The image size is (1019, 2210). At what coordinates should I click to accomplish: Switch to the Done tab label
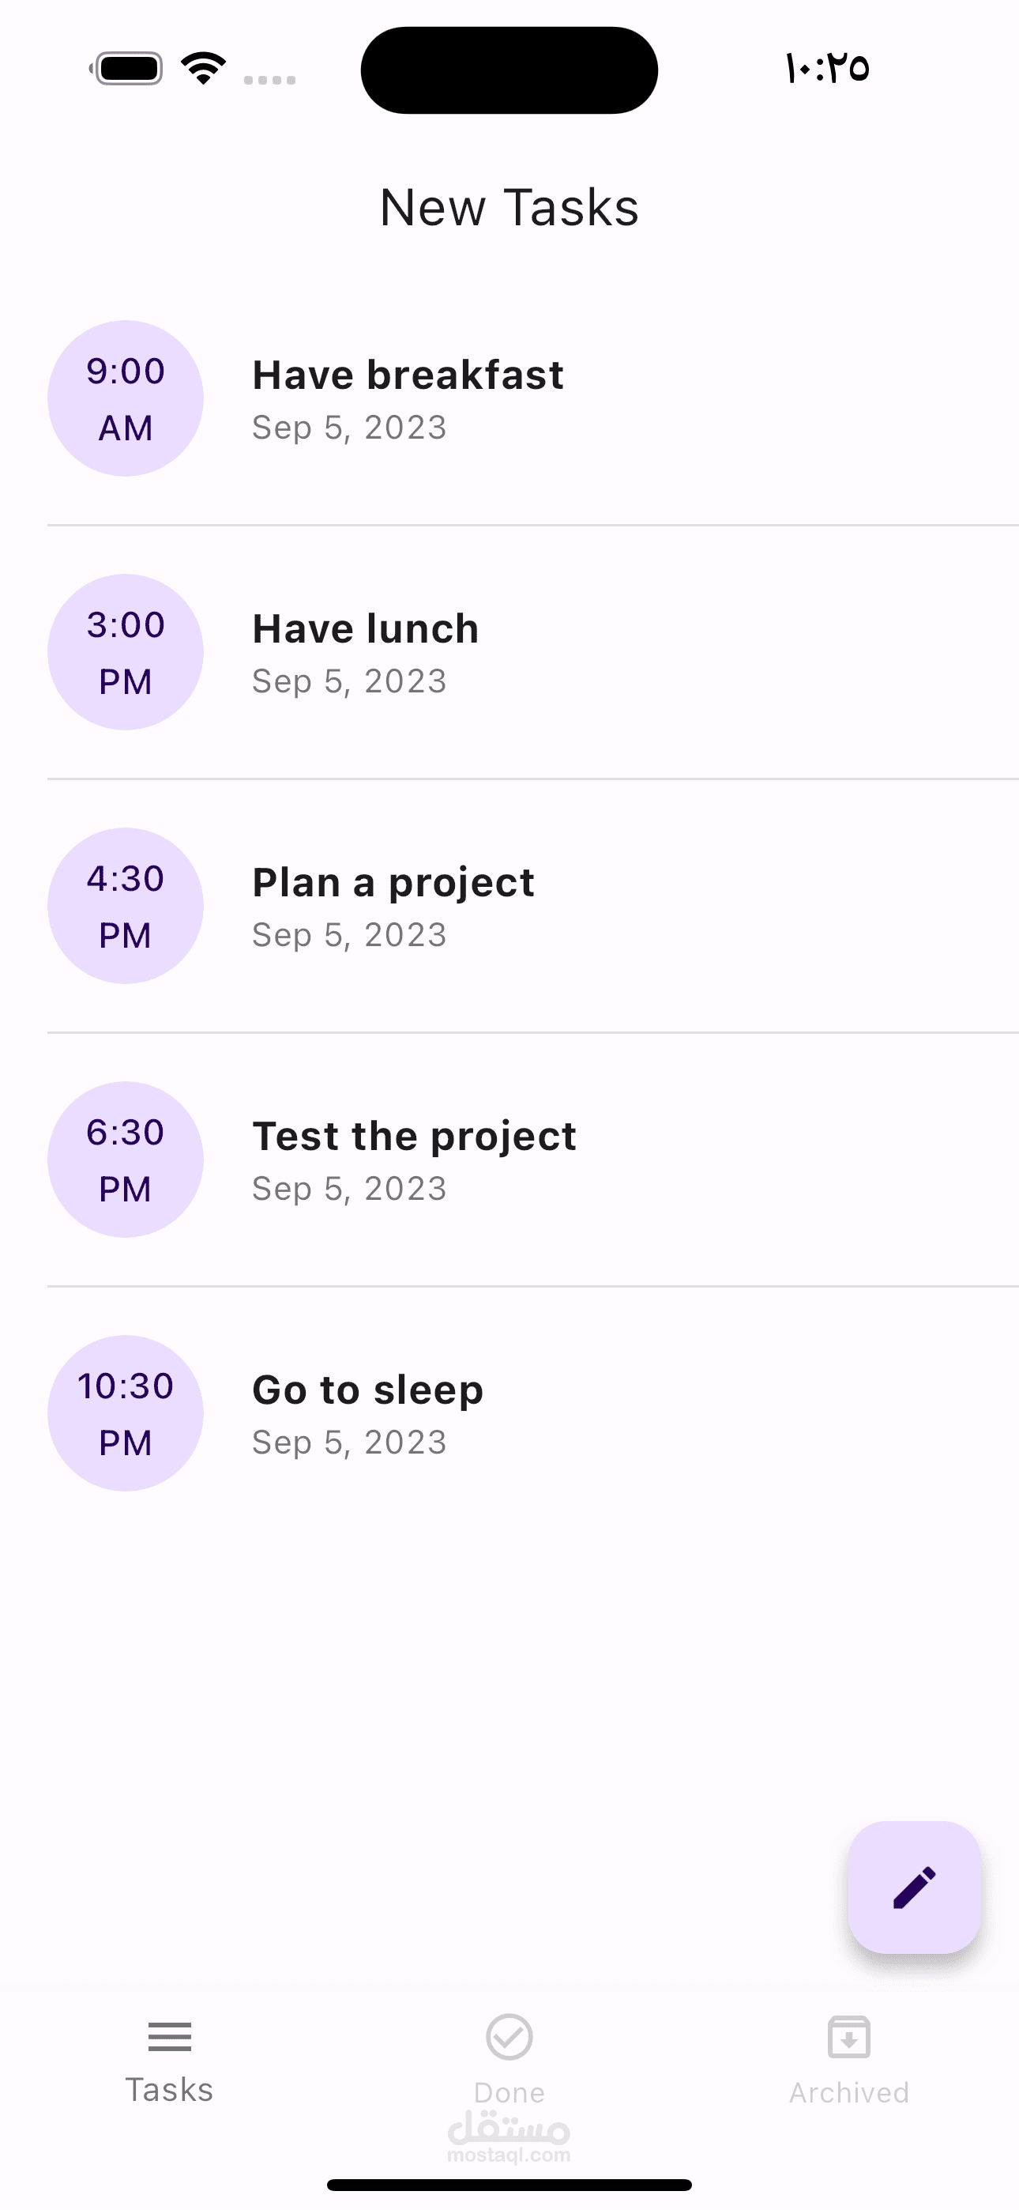click(509, 2092)
